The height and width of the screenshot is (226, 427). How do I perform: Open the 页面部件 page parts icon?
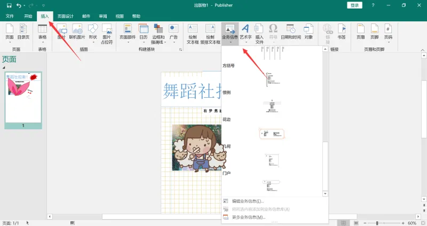pyautogui.click(x=128, y=34)
